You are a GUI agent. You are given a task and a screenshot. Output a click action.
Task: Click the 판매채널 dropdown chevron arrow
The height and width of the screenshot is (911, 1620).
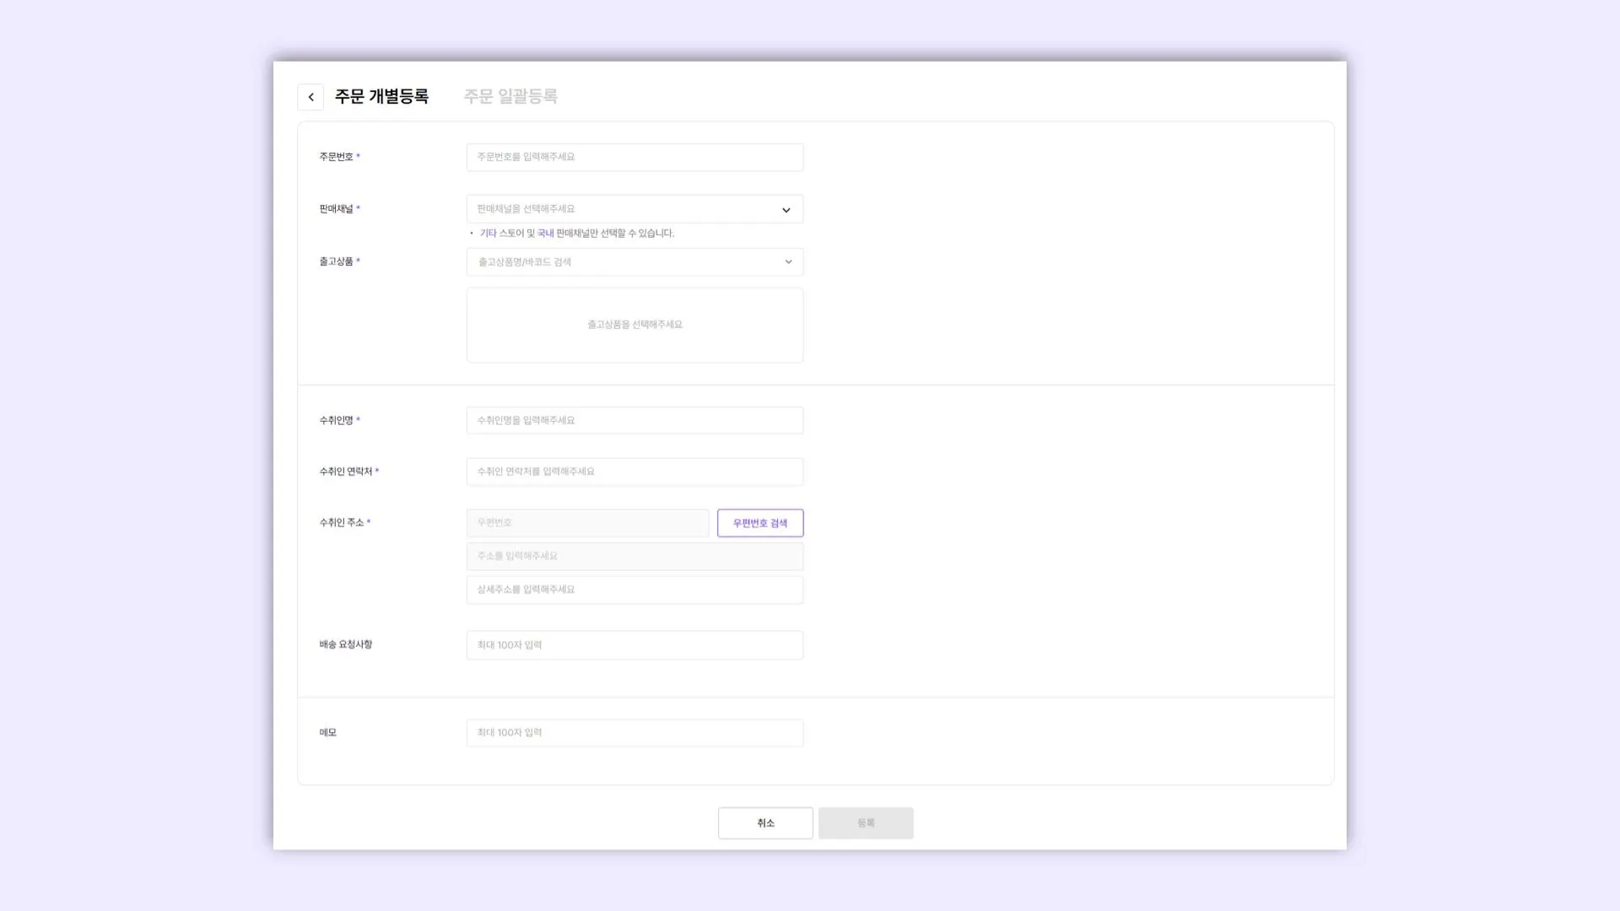click(x=786, y=210)
